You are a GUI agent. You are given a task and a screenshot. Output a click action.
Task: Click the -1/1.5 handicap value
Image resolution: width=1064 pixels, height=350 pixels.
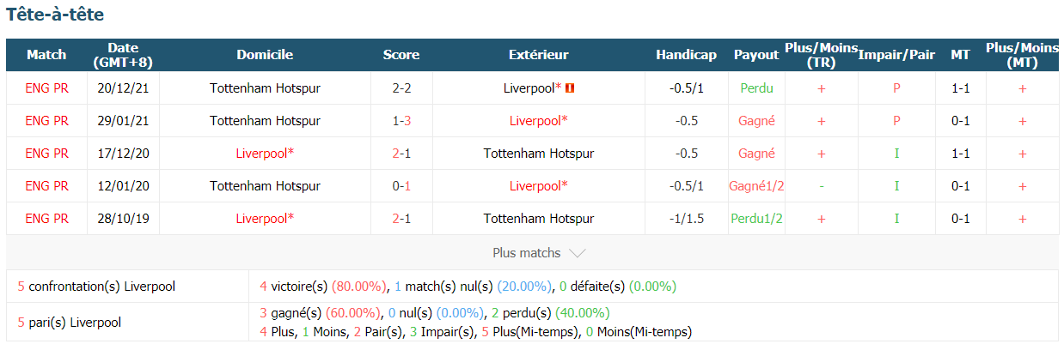click(686, 219)
